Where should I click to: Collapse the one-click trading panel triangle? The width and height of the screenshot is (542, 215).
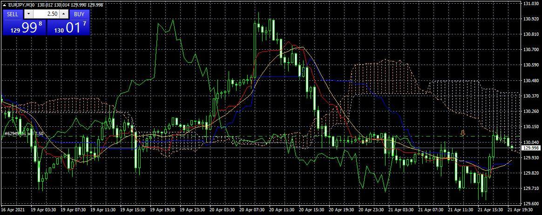[x=4, y=6]
